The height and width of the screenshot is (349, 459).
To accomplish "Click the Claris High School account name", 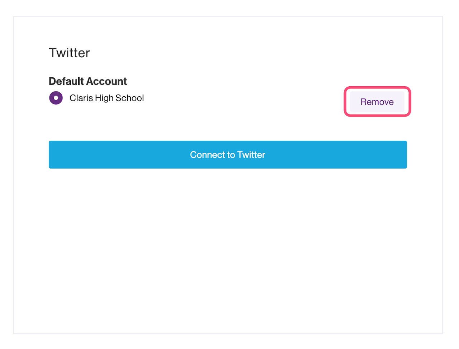I will pos(107,98).
